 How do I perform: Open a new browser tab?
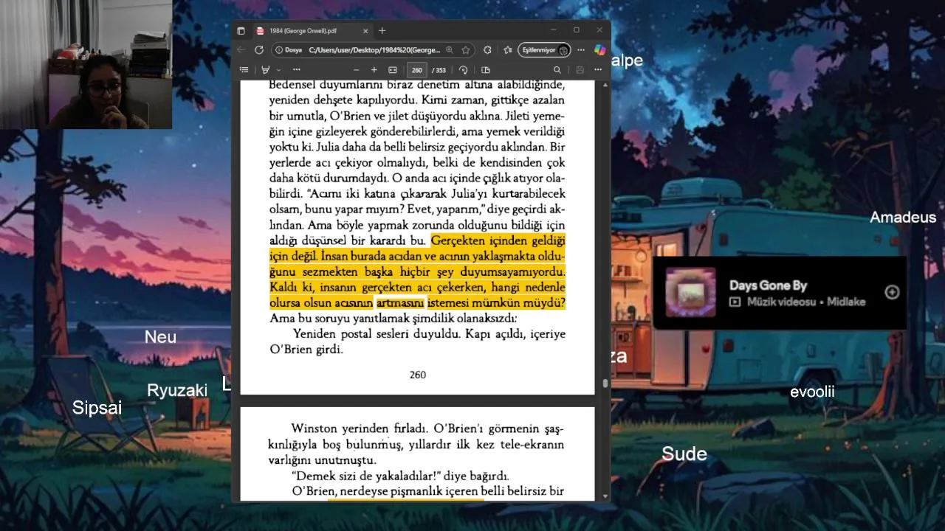[382, 31]
